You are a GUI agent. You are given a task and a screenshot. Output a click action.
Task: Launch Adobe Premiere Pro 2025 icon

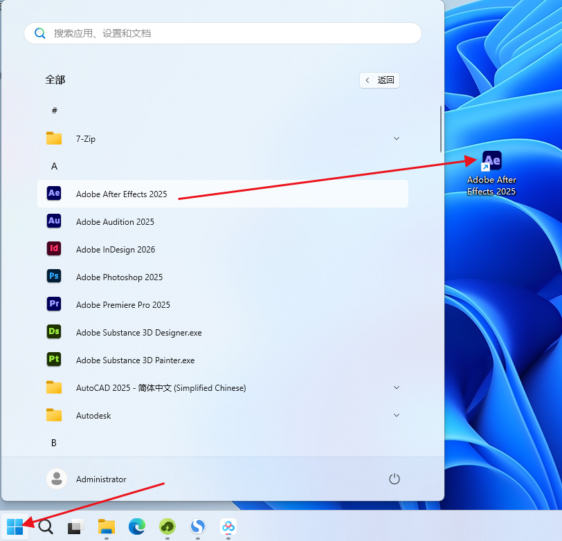coord(54,304)
